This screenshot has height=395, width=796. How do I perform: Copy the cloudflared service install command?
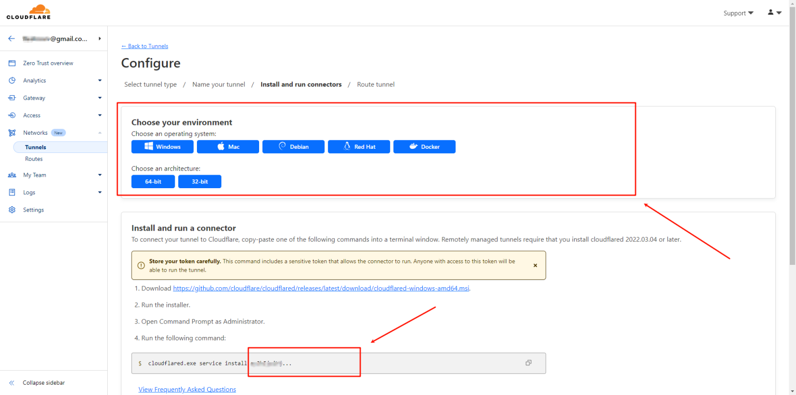coord(528,363)
